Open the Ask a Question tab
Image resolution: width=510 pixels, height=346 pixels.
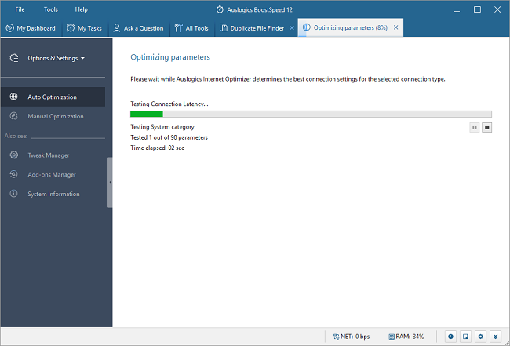(x=138, y=28)
